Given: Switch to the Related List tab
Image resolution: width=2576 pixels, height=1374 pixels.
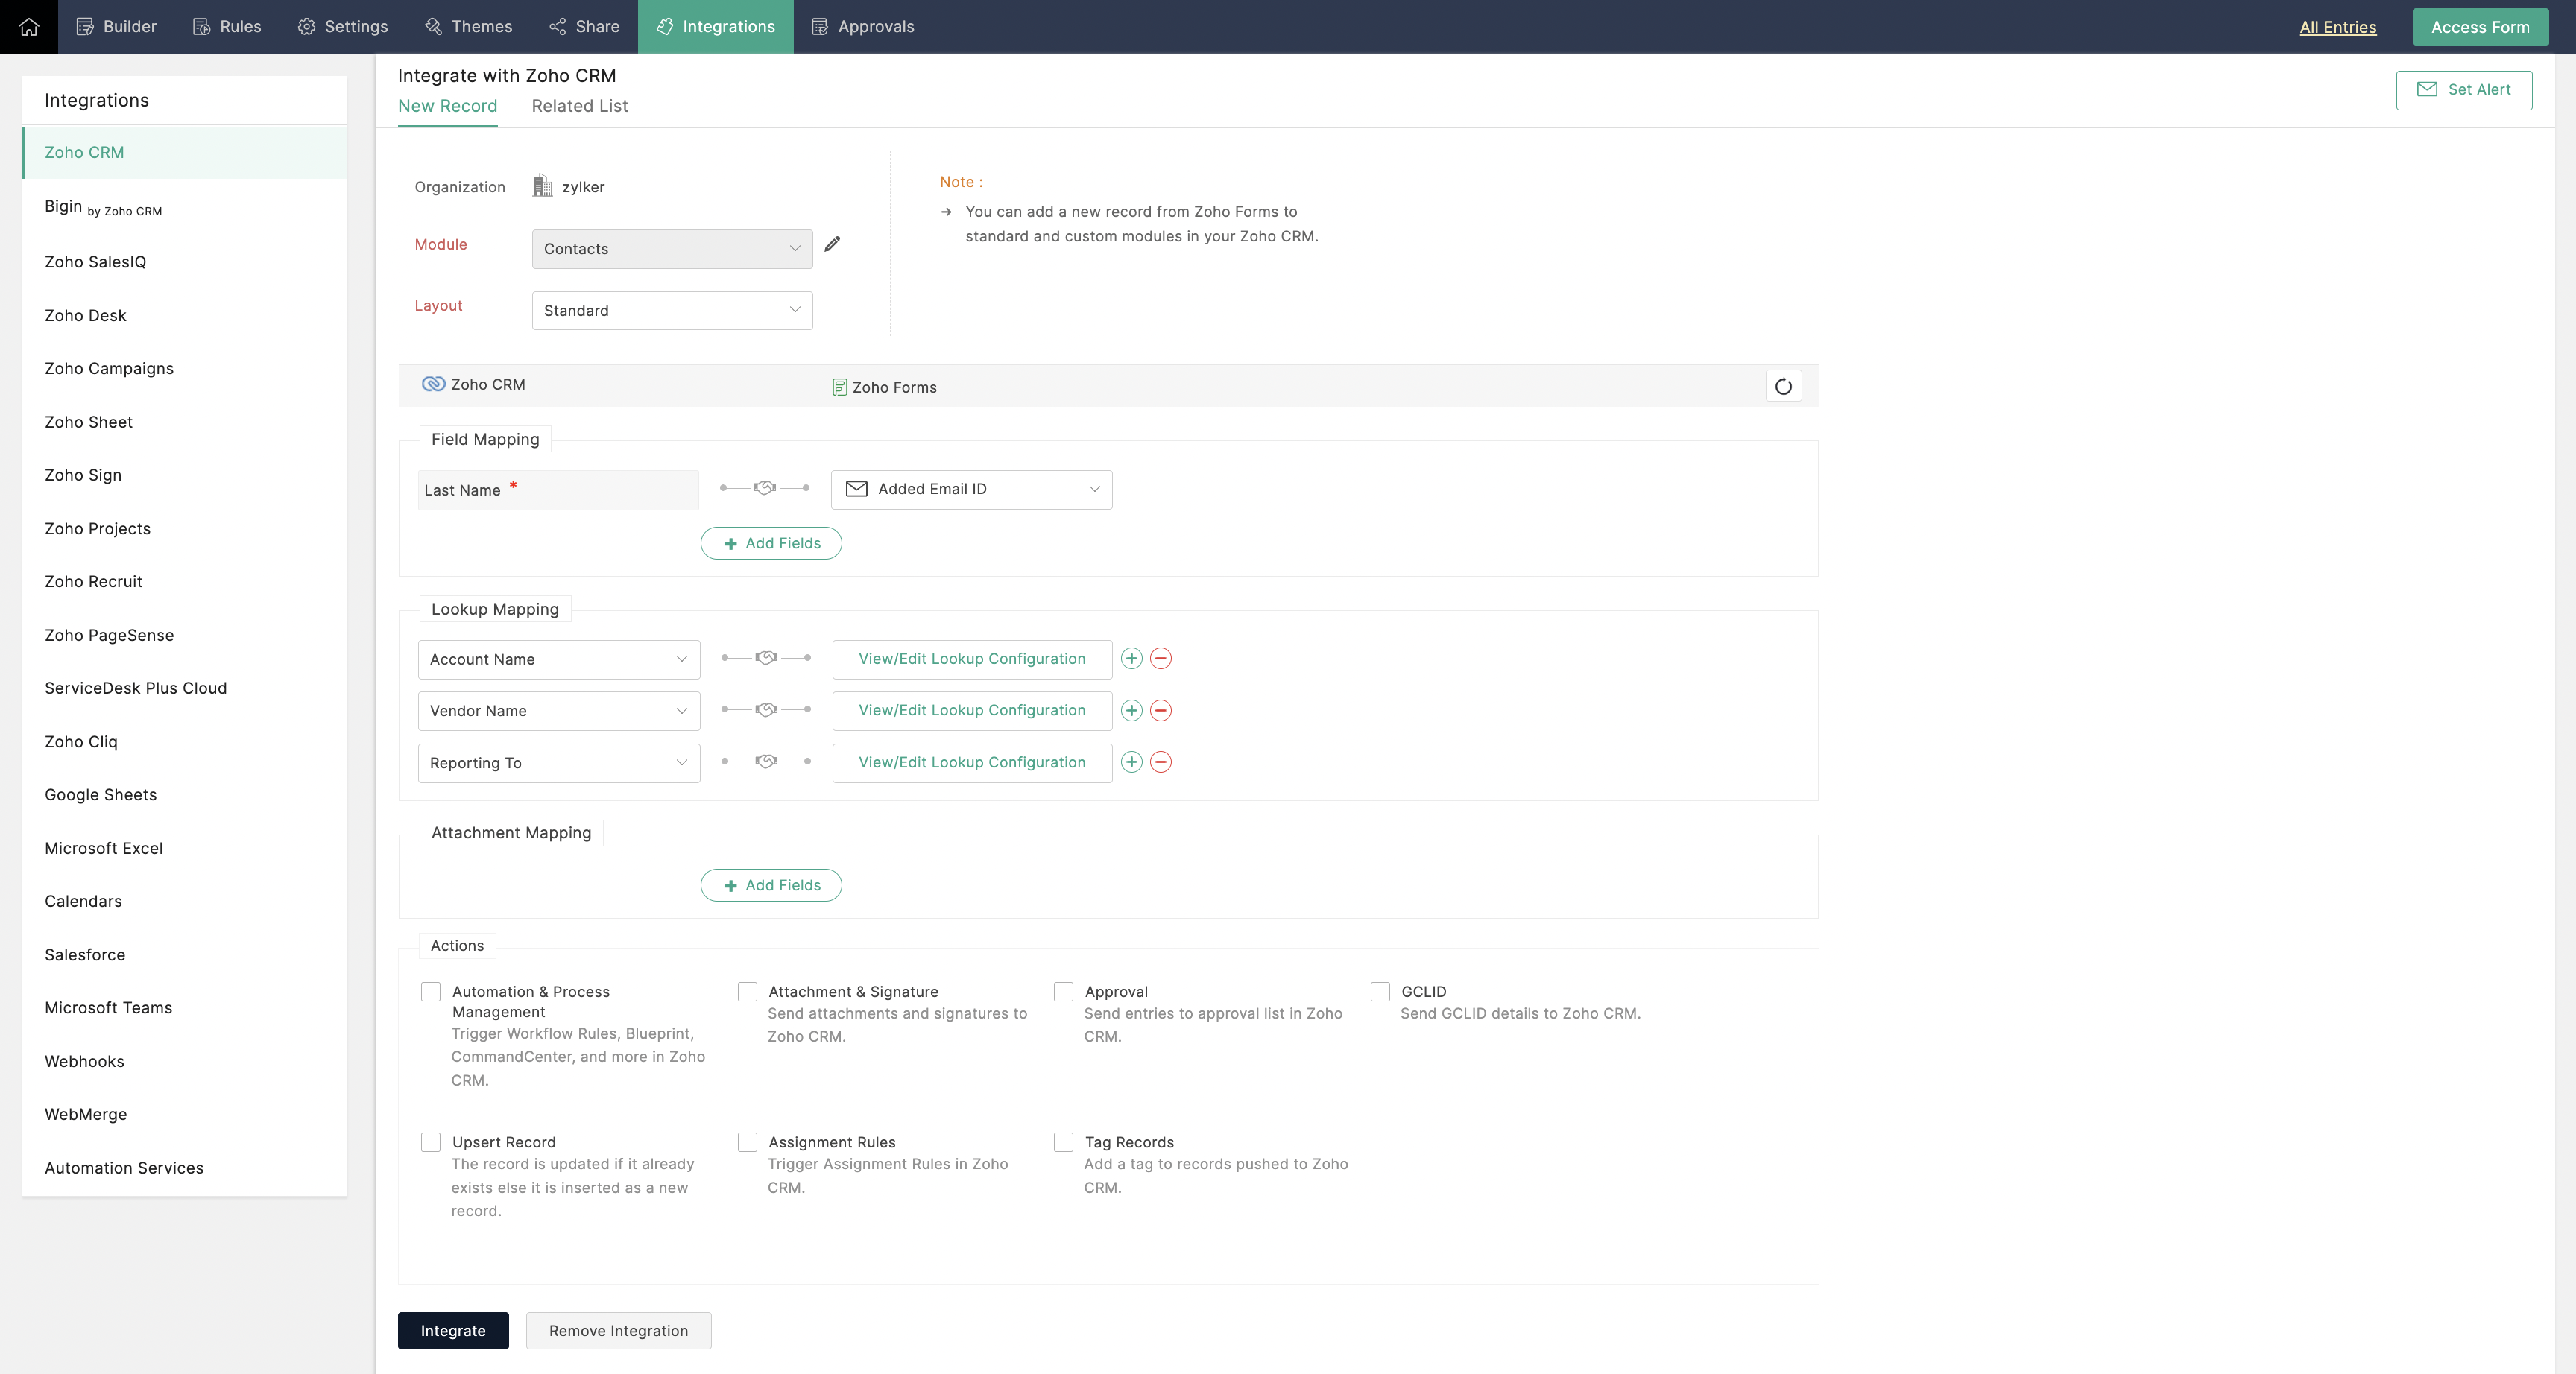Looking at the screenshot, I should (x=579, y=106).
